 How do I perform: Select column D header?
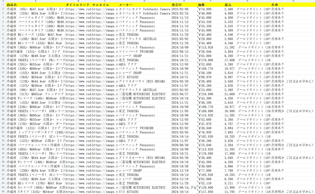point(144,1)
